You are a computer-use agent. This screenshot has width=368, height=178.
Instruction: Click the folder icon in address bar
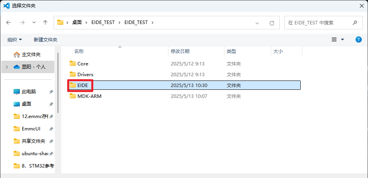coord(61,22)
